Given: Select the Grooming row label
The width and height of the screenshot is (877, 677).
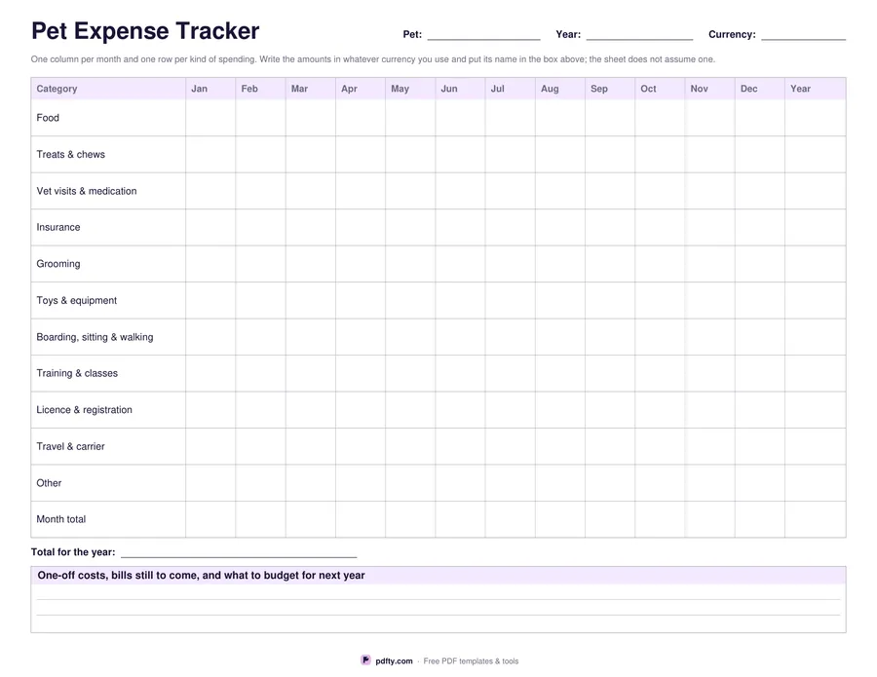Looking at the screenshot, I should point(58,264).
